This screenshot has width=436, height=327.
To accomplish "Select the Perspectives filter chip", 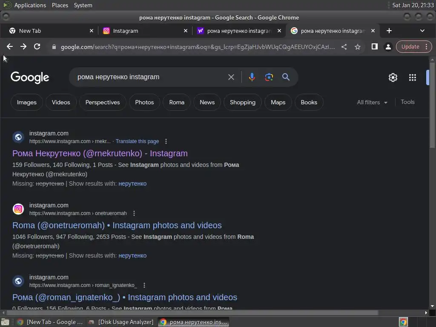I will (x=103, y=102).
